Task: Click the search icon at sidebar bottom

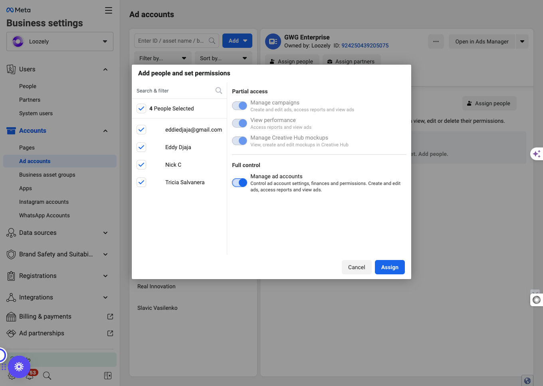Action: point(47,376)
